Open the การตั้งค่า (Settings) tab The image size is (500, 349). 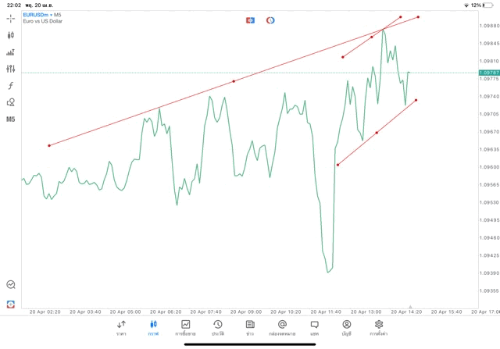pyautogui.click(x=379, y=327)
